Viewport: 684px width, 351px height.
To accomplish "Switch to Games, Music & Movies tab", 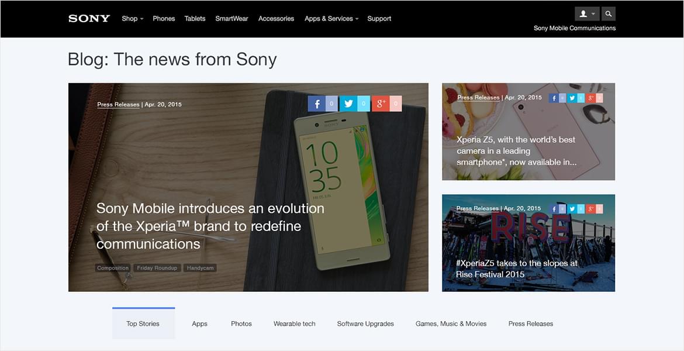I will (451, 324).
